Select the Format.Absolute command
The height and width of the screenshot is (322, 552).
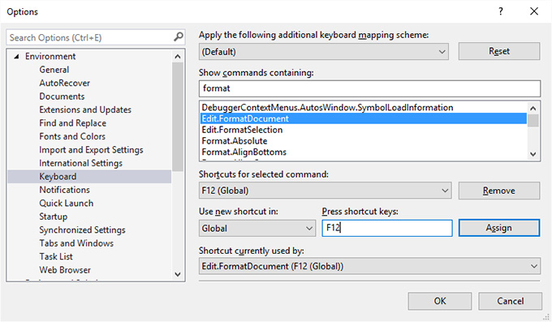pos(235,141)
